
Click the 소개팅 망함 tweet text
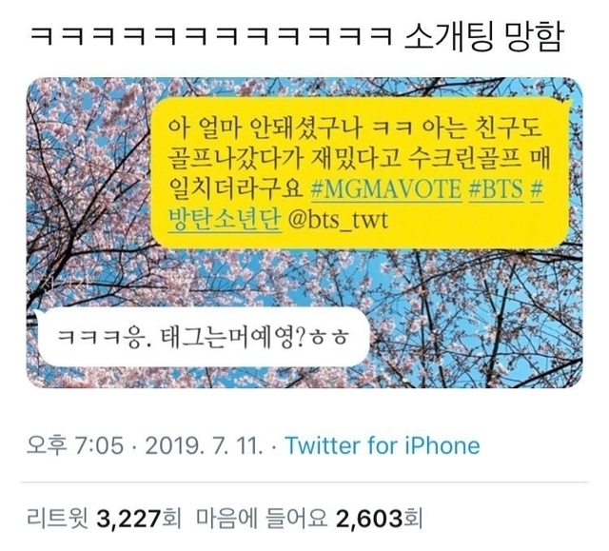[x=483, y=37]
